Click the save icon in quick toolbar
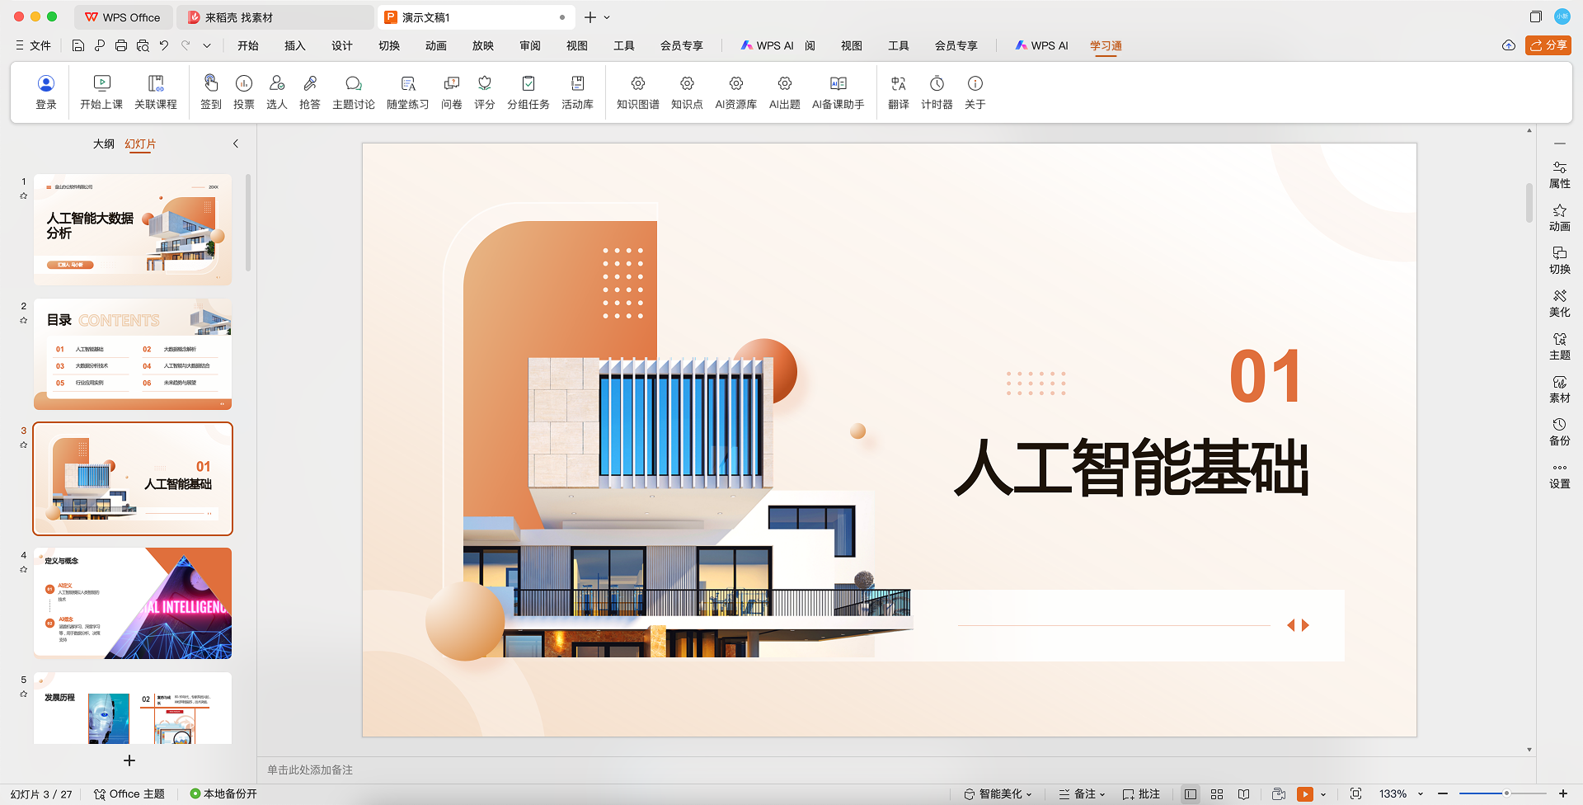This screenshot has width=1583, height=805. click(x=78, y=45)
